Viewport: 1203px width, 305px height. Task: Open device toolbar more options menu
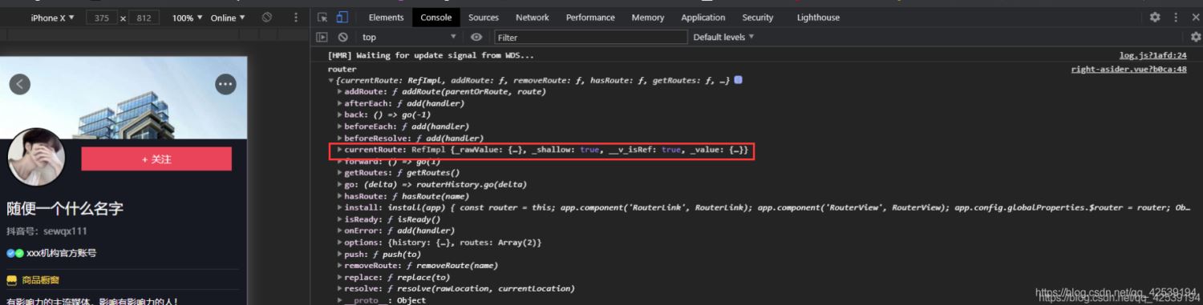point(296,18)
